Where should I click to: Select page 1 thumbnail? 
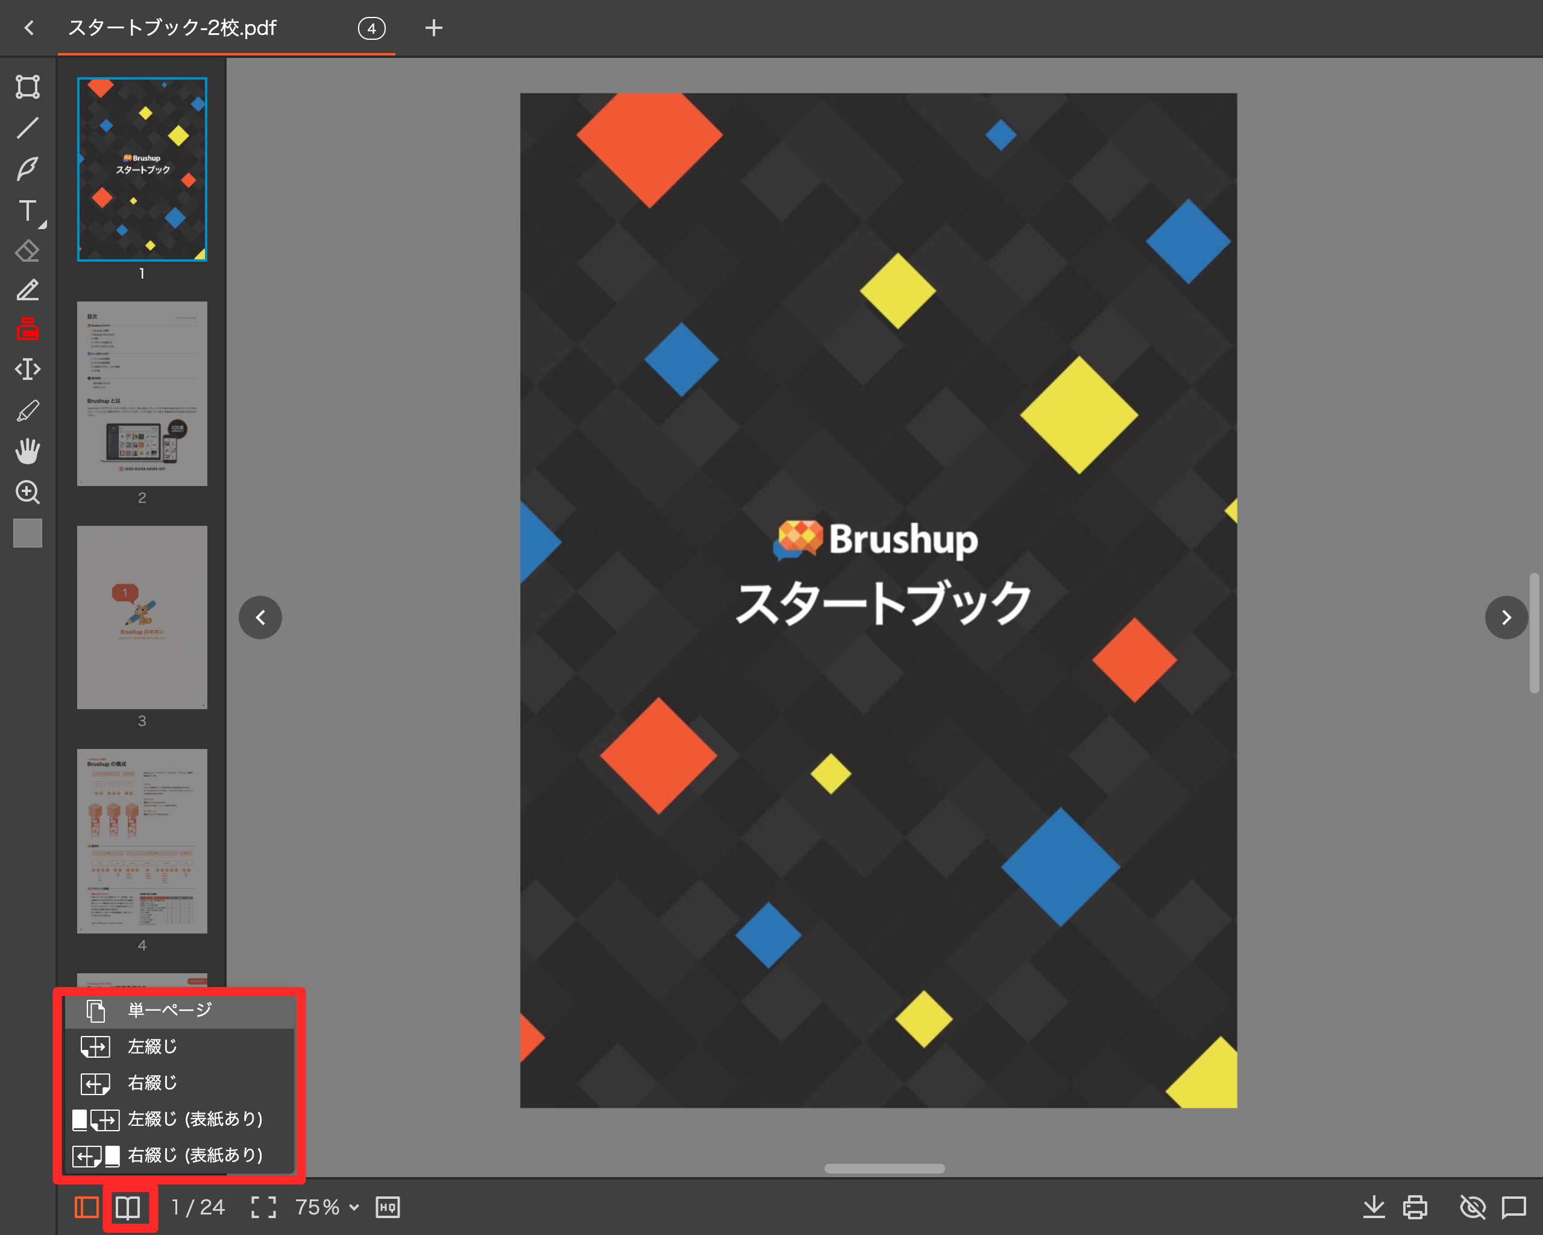142,169
